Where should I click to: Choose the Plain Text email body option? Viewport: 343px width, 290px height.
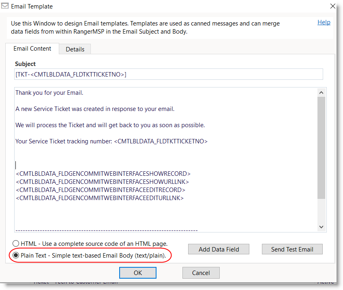tap(16, 256)
